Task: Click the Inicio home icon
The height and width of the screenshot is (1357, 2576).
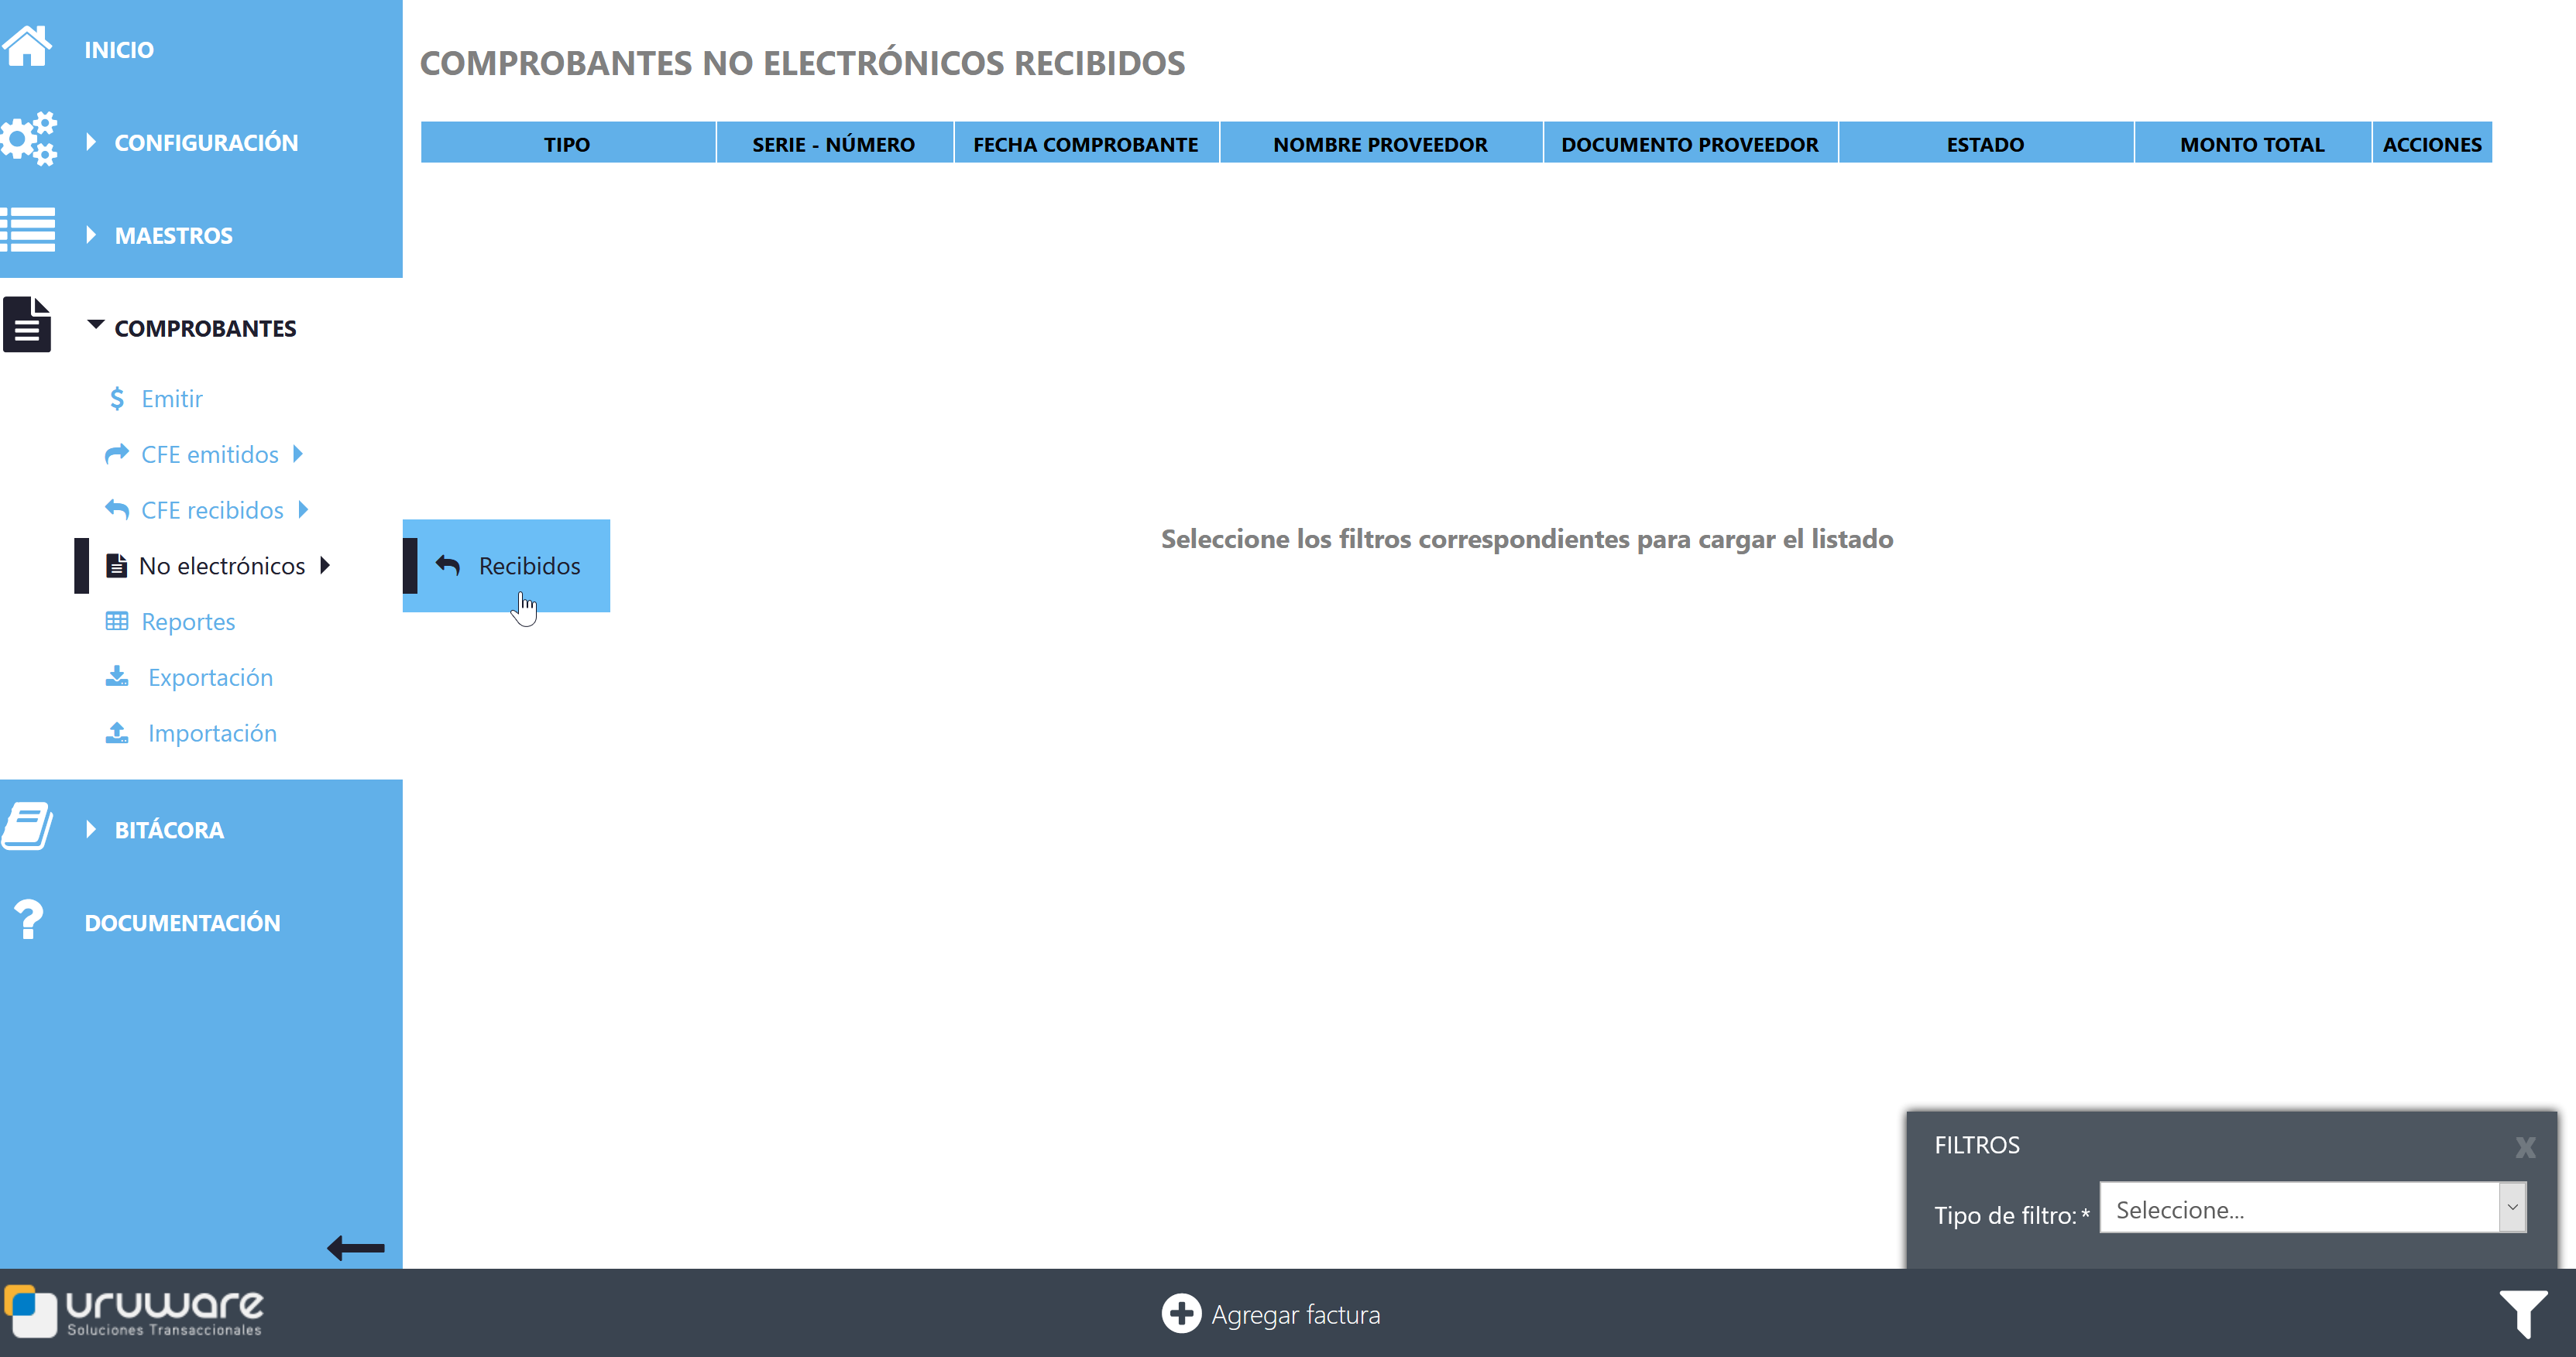Action: pyautogui.click(x=27, y=47)
